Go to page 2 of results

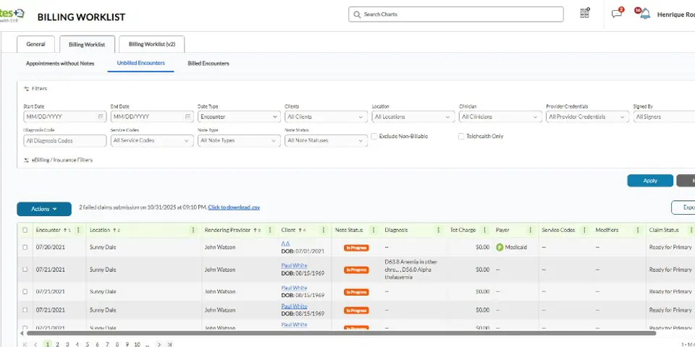(x=56, y=344)
